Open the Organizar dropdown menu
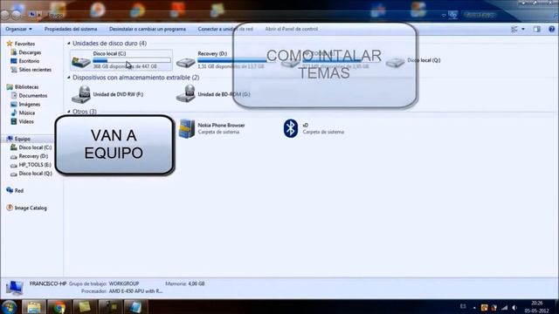 click(18, 29)
